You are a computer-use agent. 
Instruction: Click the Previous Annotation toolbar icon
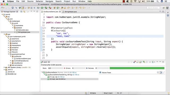point(76,8)
